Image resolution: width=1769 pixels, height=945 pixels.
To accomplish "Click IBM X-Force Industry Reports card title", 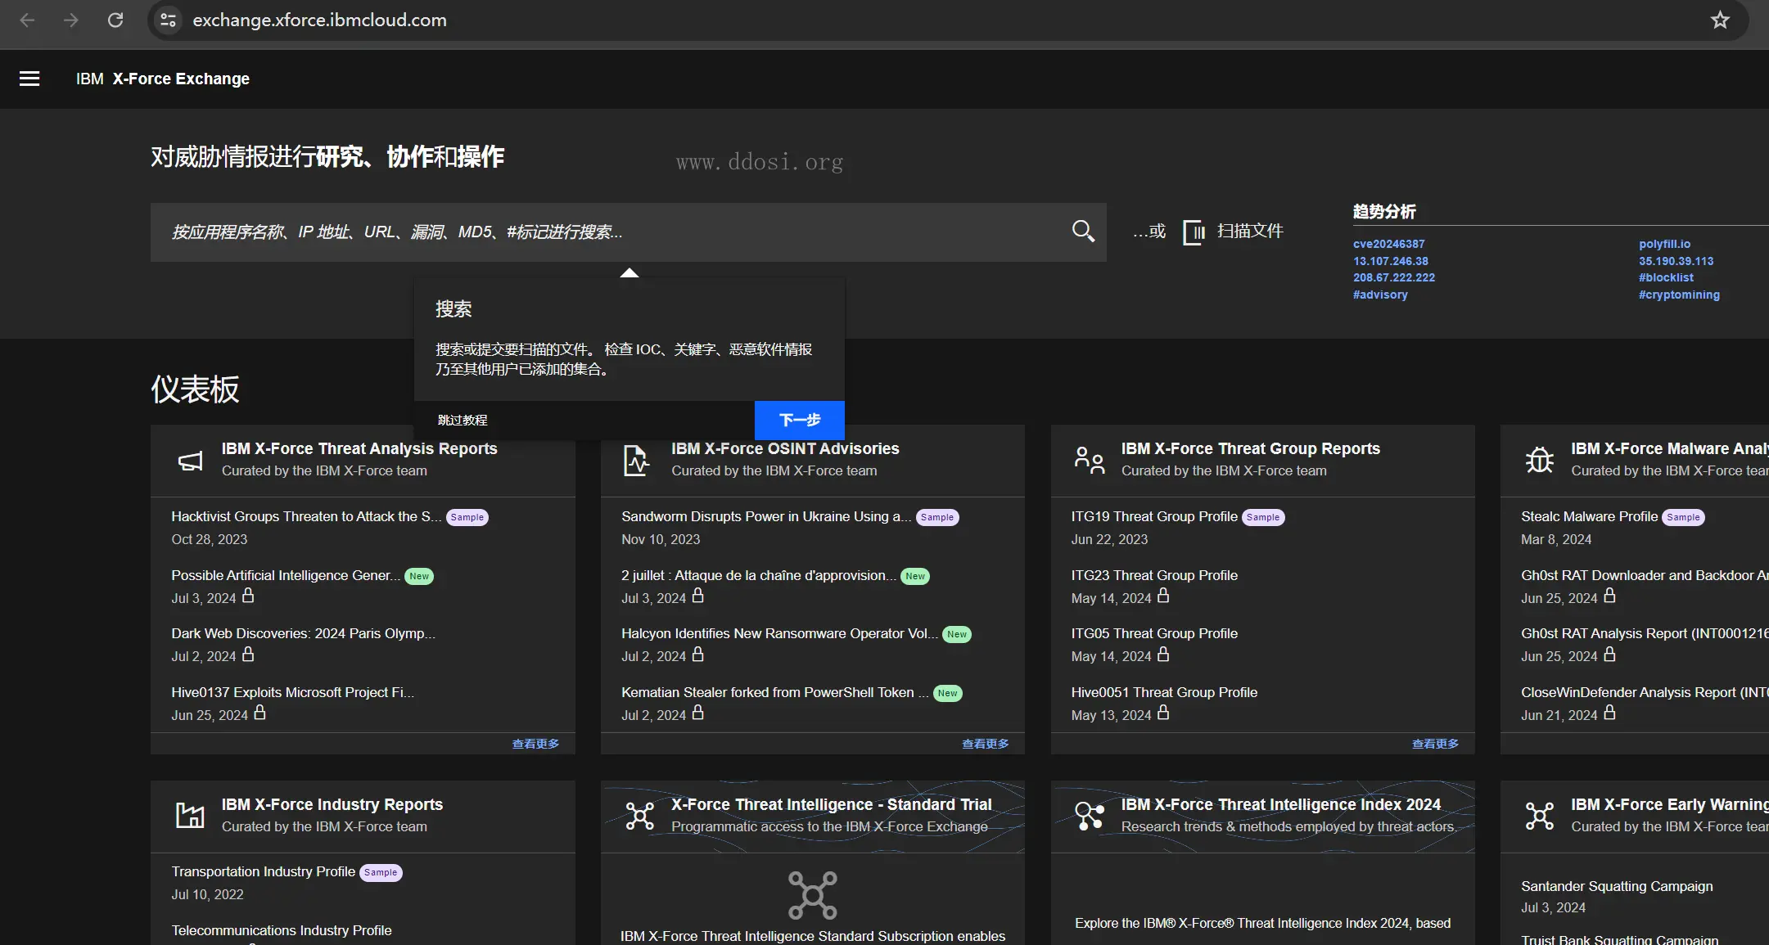I will click(x=332, y=804).
